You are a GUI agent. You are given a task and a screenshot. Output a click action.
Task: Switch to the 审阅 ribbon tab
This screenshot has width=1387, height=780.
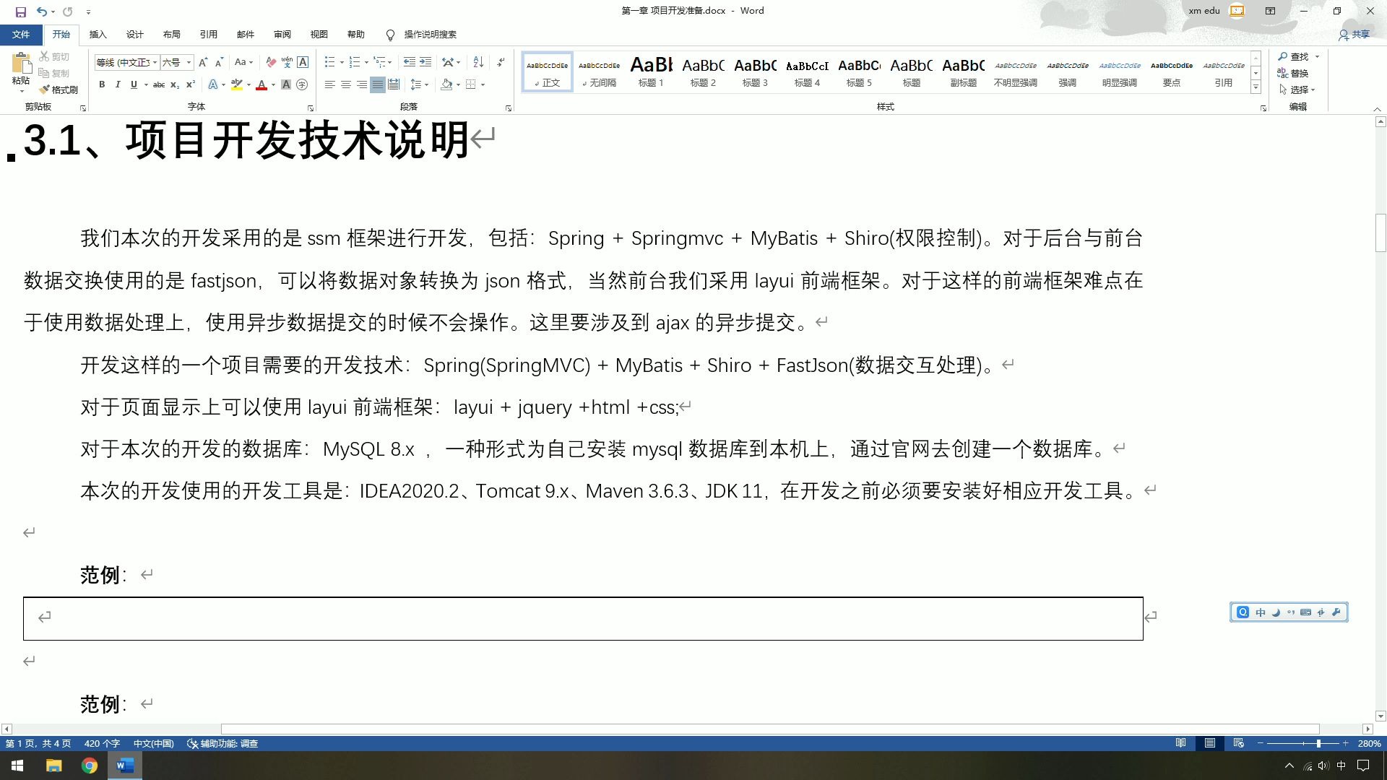pos(282,34)
